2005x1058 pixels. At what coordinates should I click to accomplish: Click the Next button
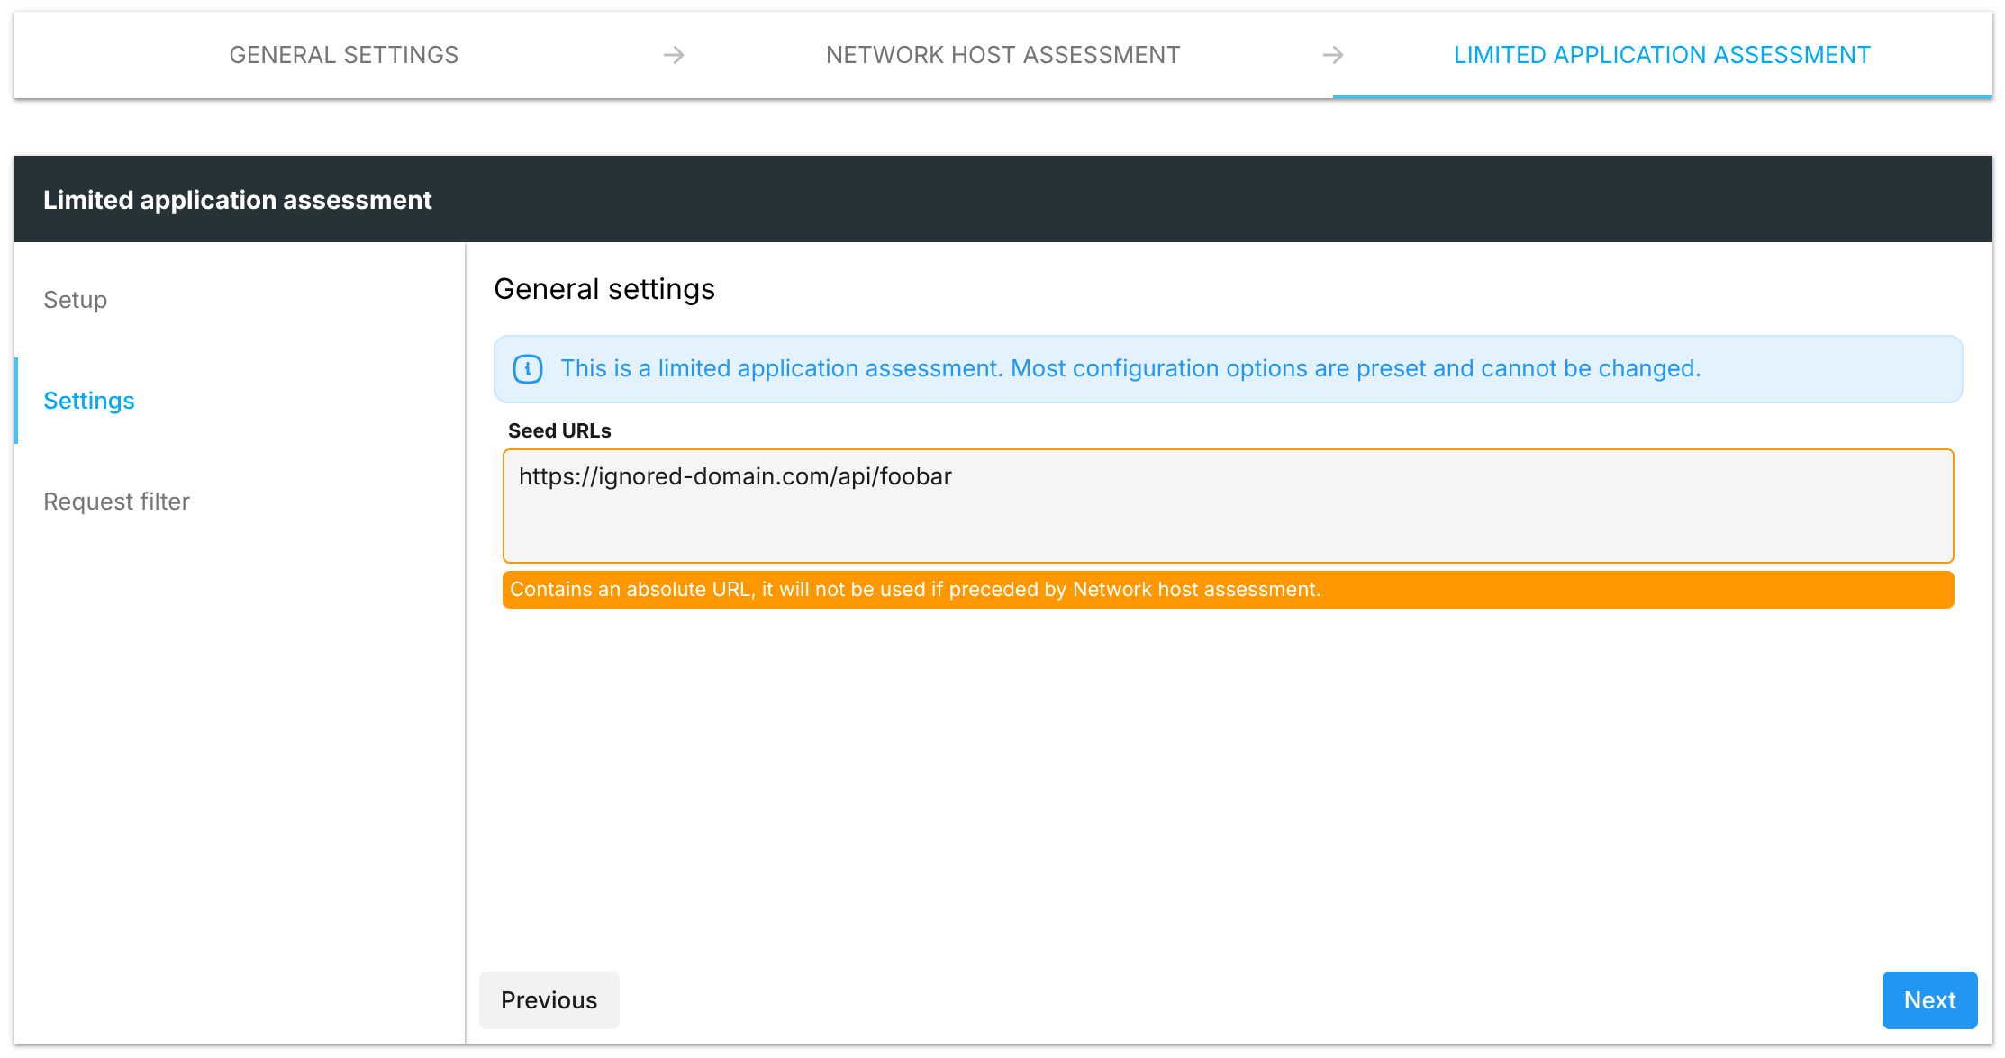1929,1000
